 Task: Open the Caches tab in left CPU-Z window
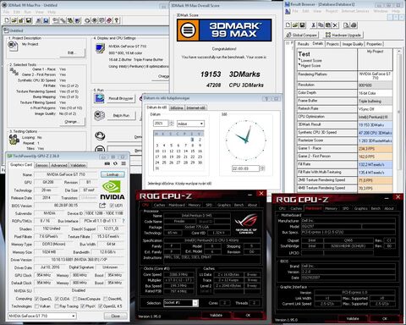coord(160,205)
